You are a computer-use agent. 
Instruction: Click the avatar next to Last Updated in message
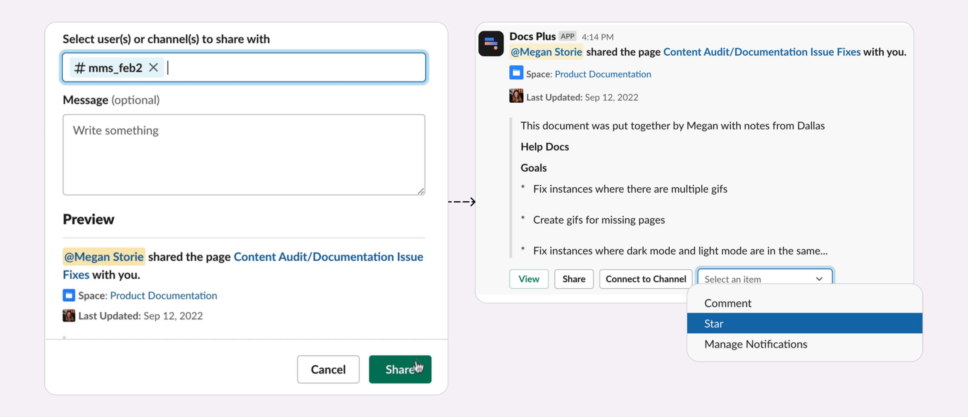(516, 96)
